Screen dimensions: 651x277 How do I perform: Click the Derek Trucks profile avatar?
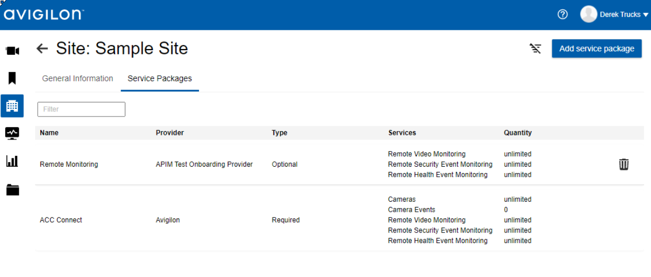pyautogui.click(x=588, y=15)
